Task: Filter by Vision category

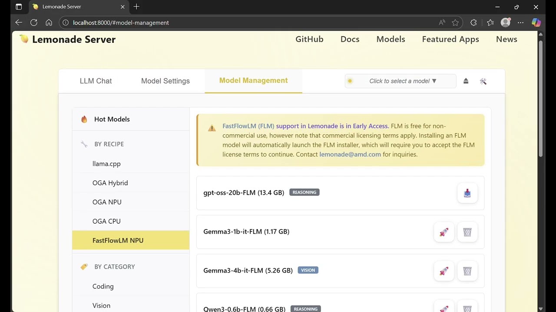Action: coord(131,305)
